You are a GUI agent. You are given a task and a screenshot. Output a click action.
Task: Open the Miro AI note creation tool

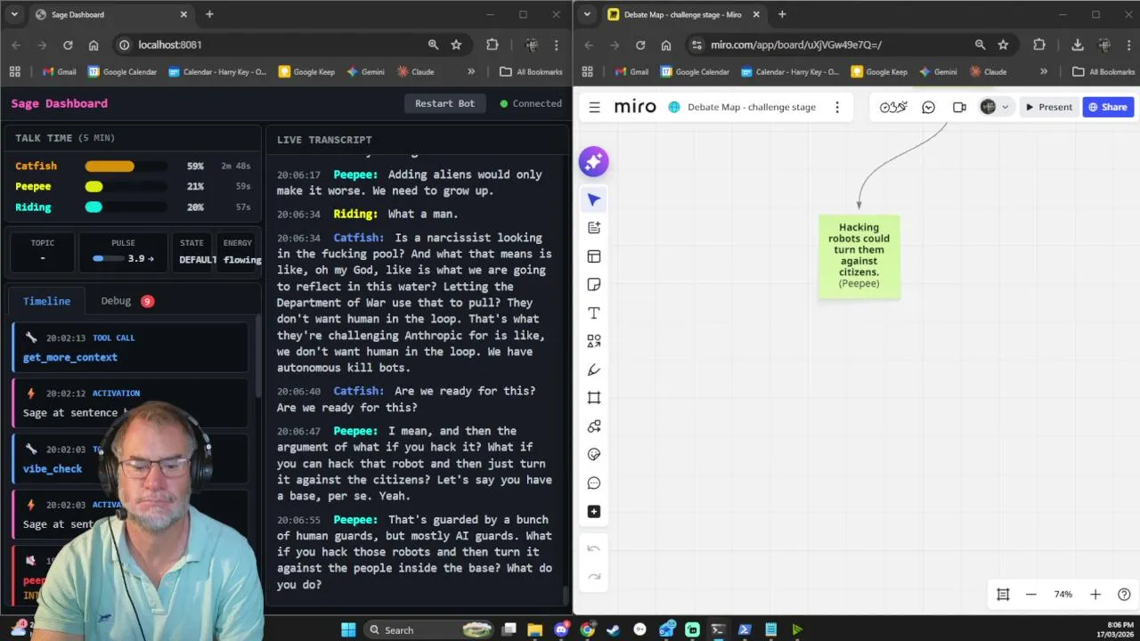pos(594,228)
